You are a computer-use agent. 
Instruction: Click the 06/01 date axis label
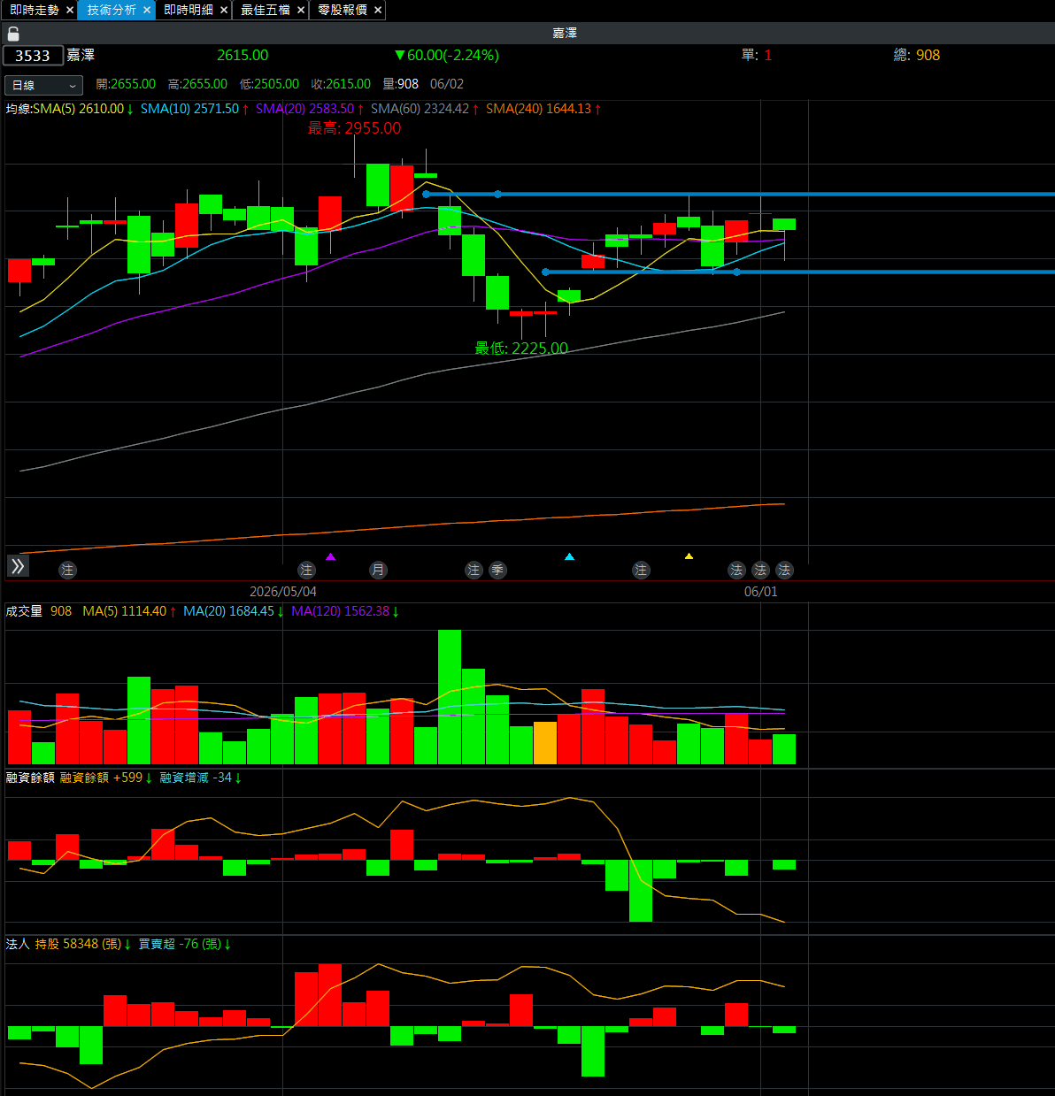[760, 592]
